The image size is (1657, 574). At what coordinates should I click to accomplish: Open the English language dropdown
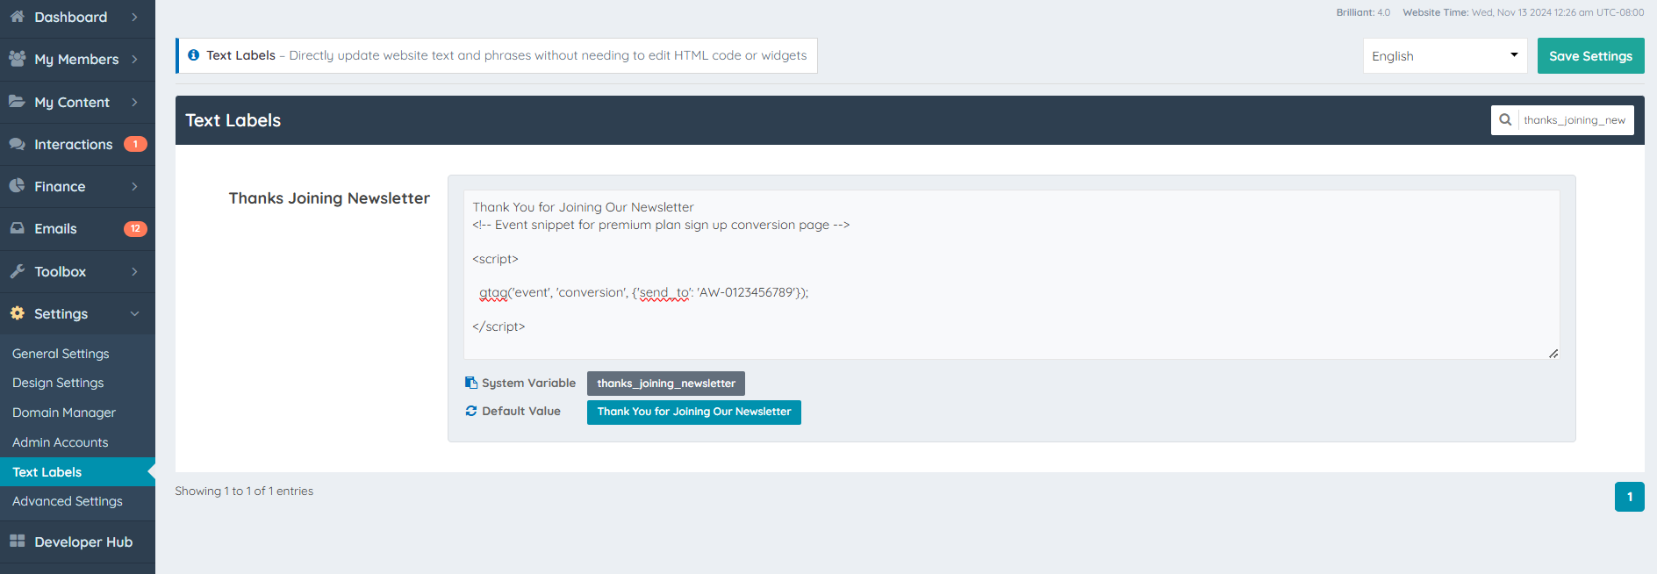(x=1445, y=55)
